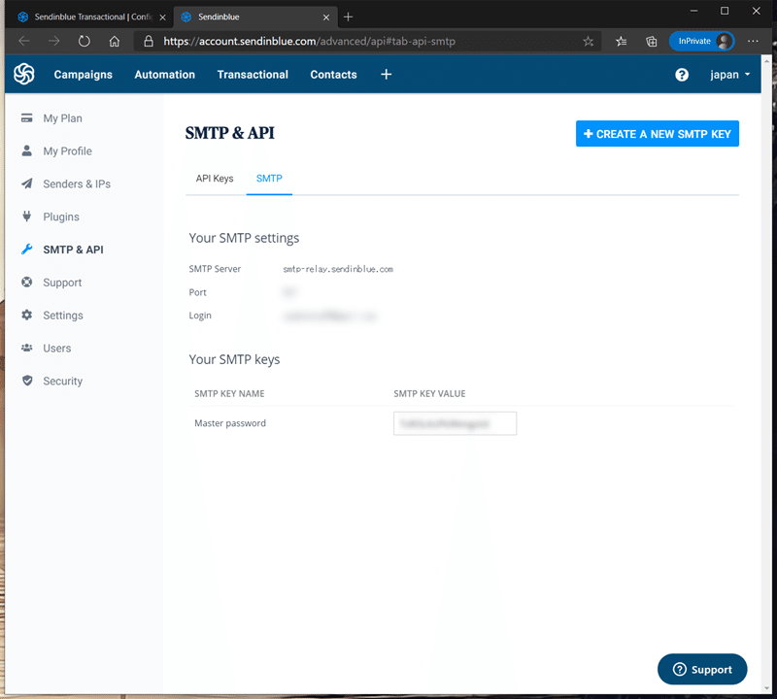Viewport: 777px width, 699px height.
Task: Open the browser collections icon
Action: click(651, 41)
